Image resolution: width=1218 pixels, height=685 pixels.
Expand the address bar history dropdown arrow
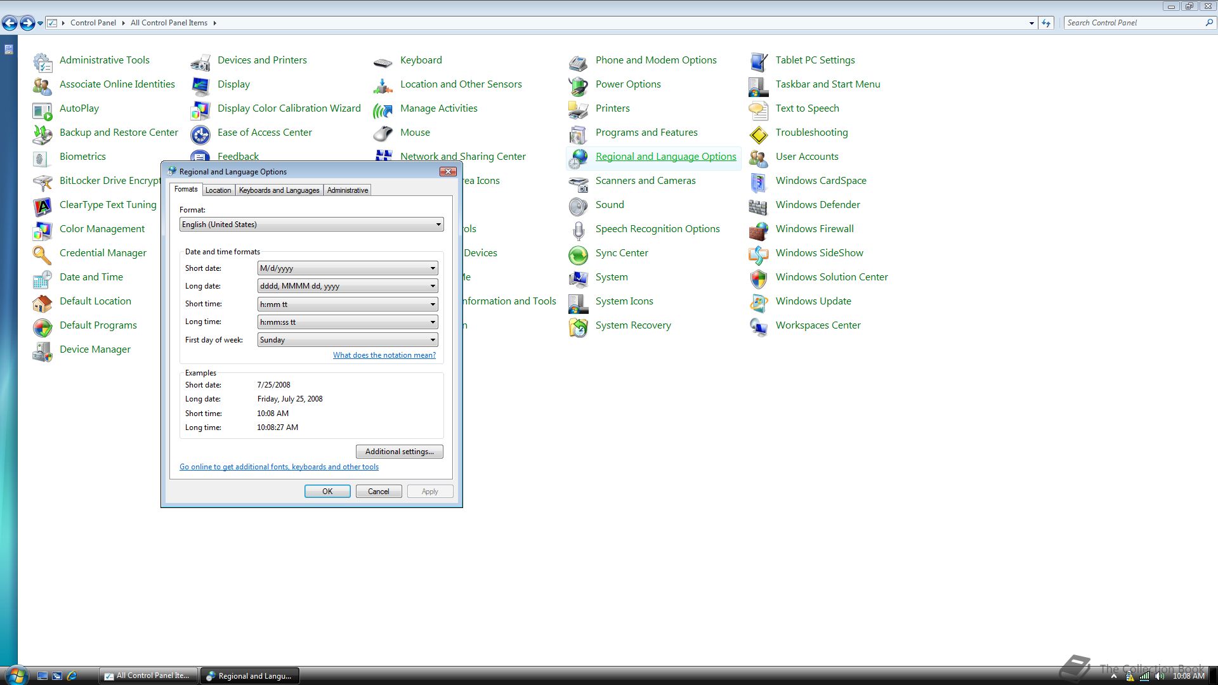point(1031,23)
